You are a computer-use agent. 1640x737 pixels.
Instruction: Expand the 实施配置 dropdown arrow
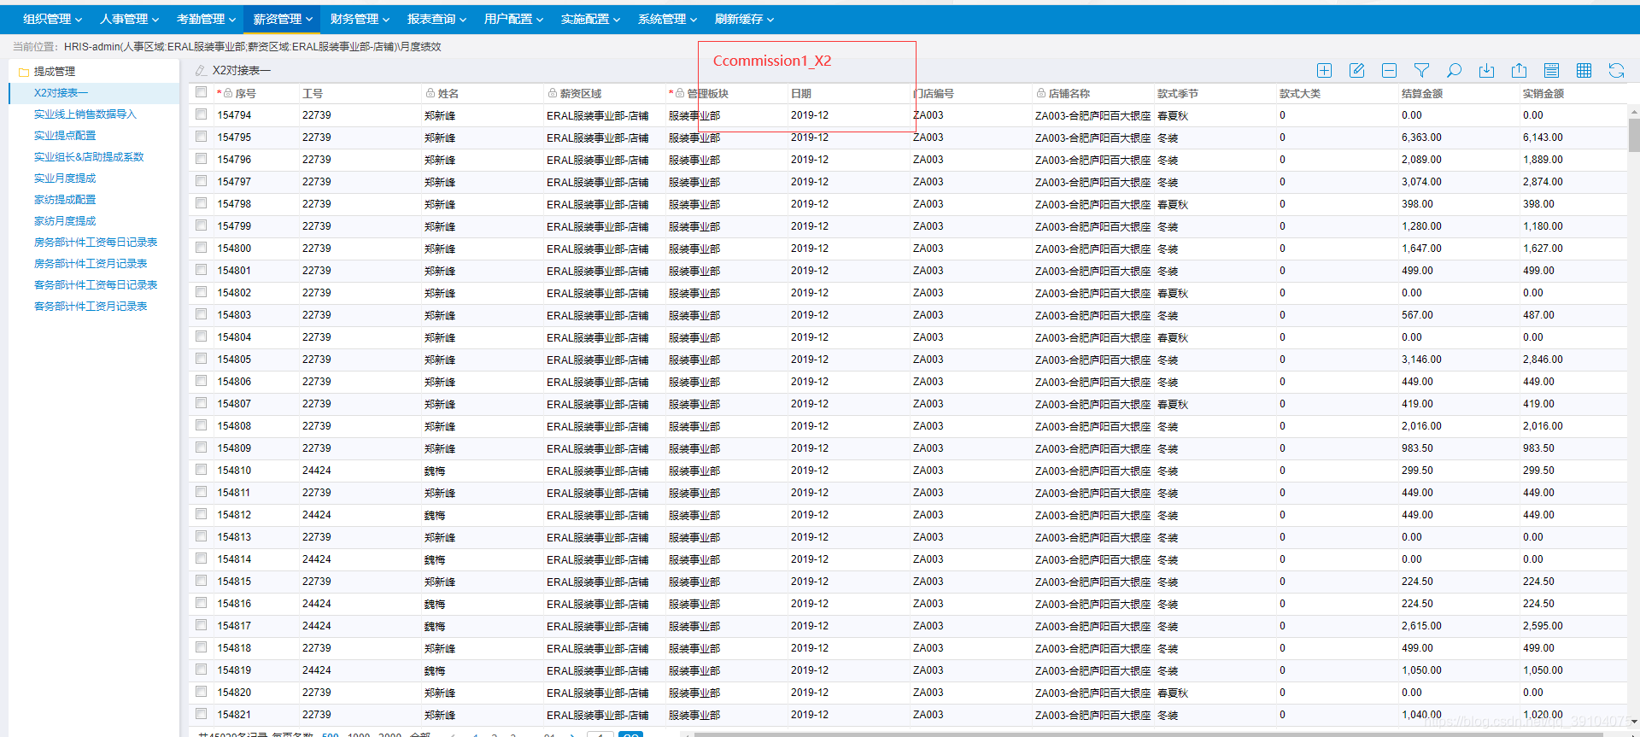point(617,20)
